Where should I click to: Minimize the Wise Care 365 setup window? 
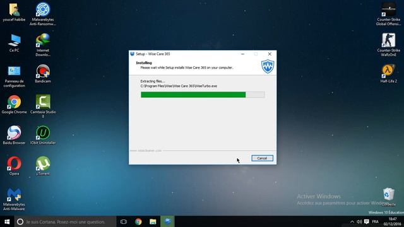242,54
